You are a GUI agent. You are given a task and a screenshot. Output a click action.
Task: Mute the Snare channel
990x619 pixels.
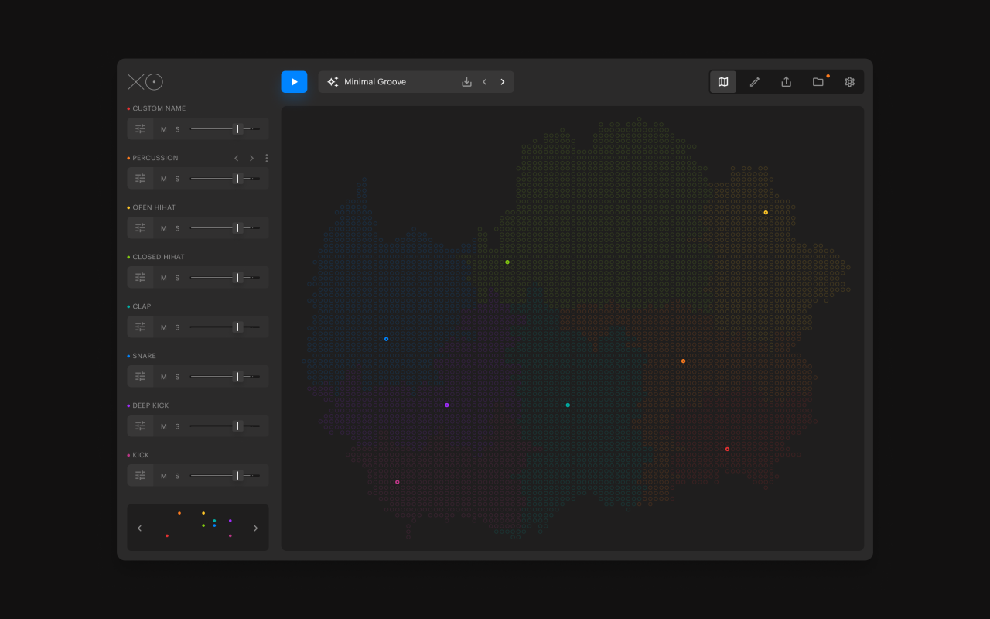tap(163, 377)
